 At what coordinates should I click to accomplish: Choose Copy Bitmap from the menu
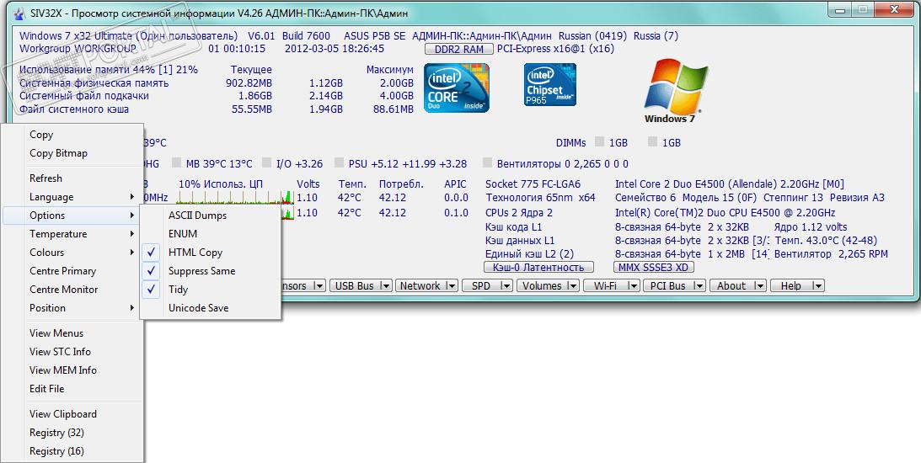coord(72,153)
